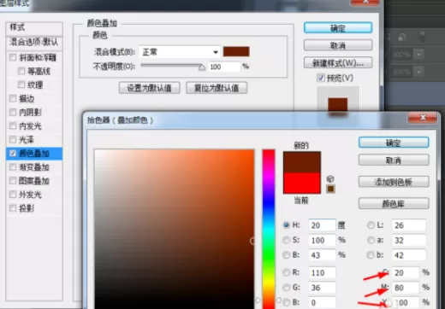Enable the 光泽 checkbox
445x309 pixels.
pyautogui.click(x=13, y=139)
